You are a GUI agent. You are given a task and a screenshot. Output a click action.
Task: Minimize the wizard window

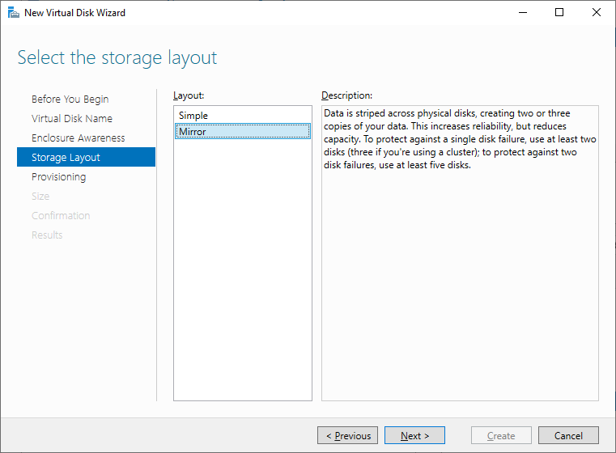pyautogui.click(x=522, y=13)
